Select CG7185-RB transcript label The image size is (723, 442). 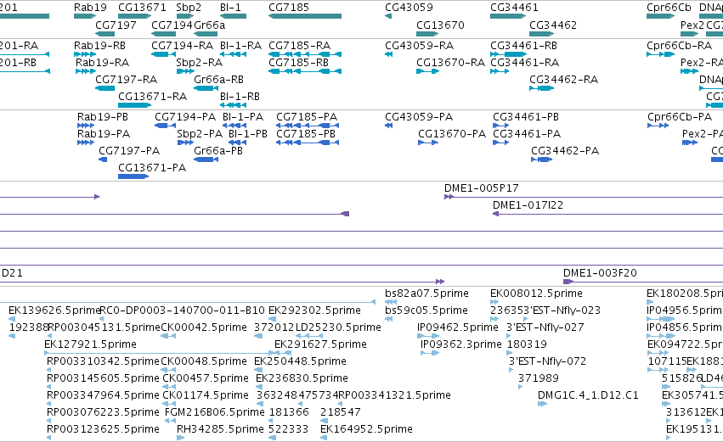[x=298, y=63]
